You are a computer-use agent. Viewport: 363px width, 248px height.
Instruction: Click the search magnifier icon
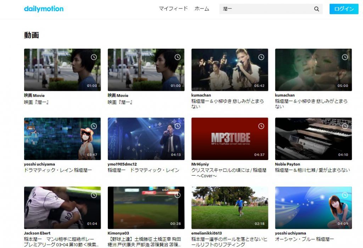317,9
